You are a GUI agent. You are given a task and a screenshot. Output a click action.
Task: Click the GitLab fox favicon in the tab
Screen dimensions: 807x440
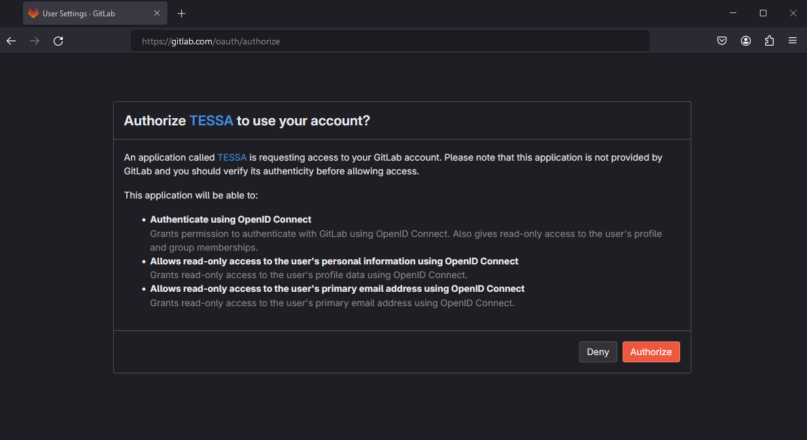[x=33, y=13]
